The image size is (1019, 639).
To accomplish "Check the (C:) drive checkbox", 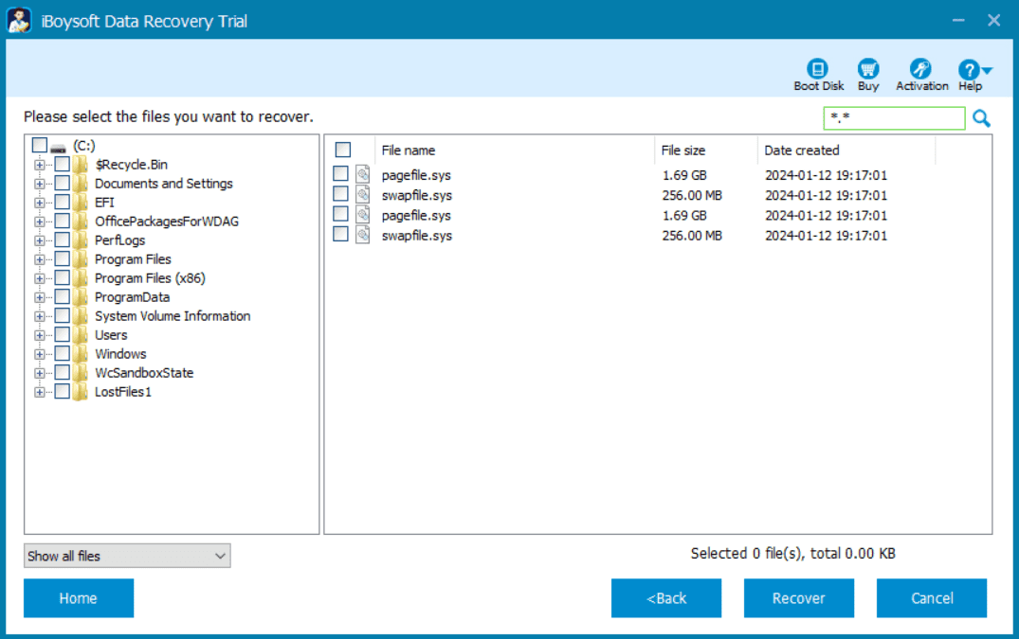I will pyautogui.click(x=38, y=144).
